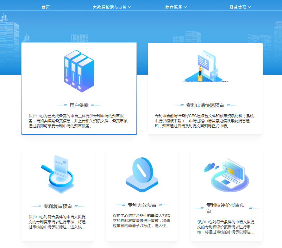
Task: Click the 专利复审预审 magnifying glass icon
Action: point(58,175)
